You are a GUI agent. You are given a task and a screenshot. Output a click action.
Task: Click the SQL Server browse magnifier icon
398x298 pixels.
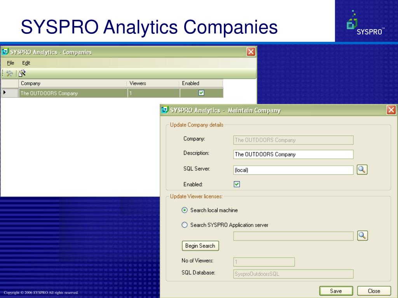pyautogui.click(x=362, y=170)
